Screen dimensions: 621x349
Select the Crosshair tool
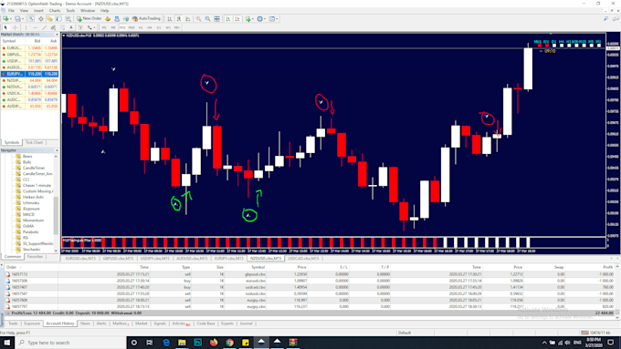pos(15,27)
